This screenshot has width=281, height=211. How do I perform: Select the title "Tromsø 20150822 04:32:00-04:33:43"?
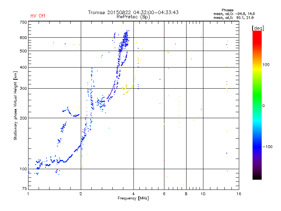point(133,12)
